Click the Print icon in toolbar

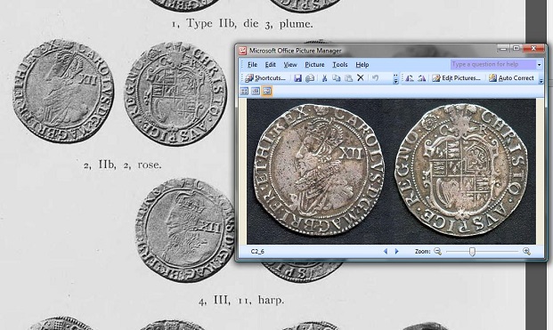310,78
